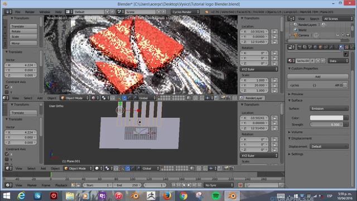This screenshot has width=357, height=201.
Task: Open the Default screen layout selector
Action: click(x=89, y=12)
